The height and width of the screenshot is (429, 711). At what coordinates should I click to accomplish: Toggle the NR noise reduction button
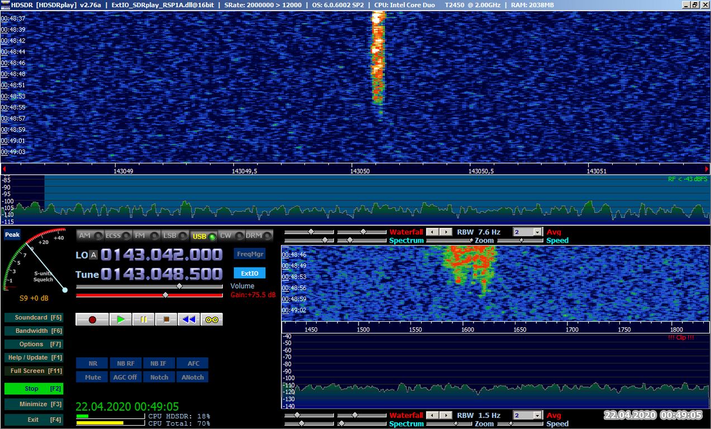point(93,364)
